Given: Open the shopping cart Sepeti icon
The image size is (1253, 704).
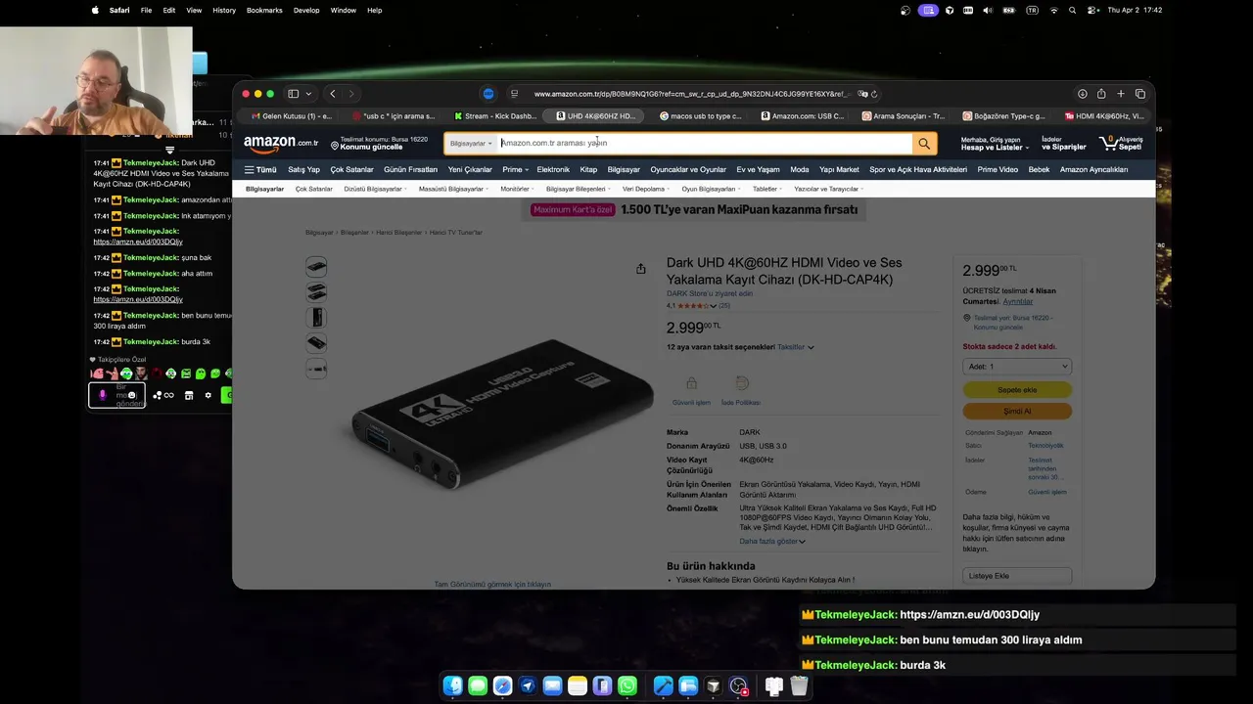Looking at the screenshot, I should (1122, 144).
